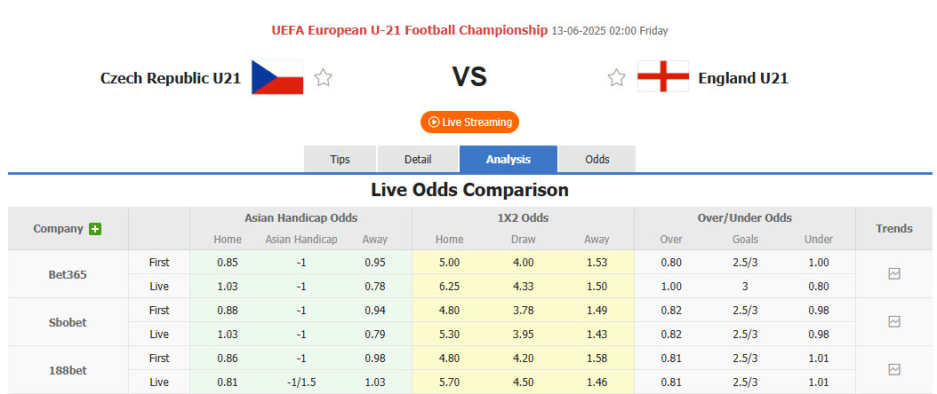Open 188bet odds trend chart icon

click(894, 369)
